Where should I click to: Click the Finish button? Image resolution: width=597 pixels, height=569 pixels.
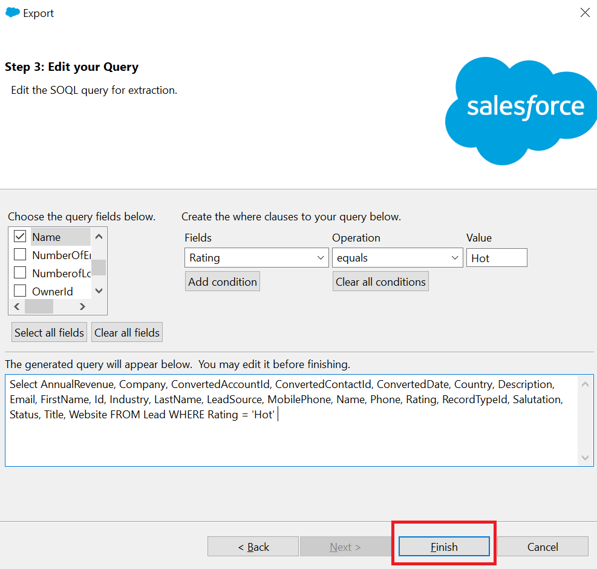[444, 547]
